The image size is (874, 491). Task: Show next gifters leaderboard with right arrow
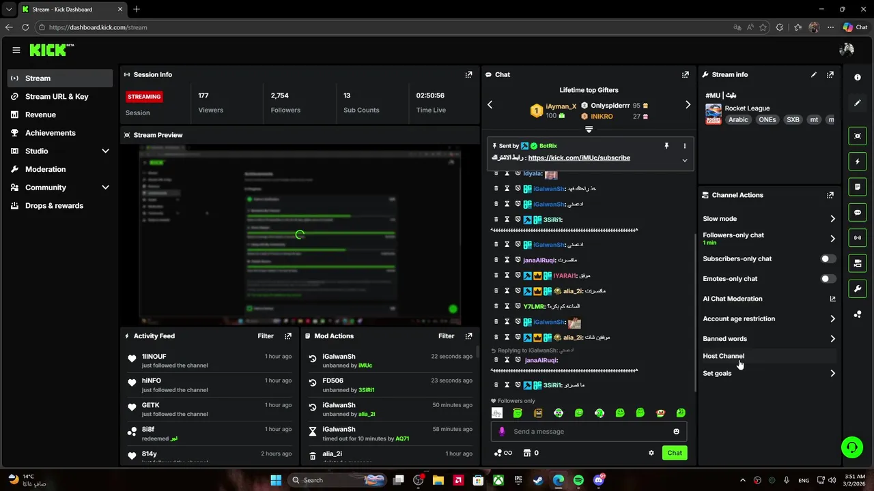point(688,105)
